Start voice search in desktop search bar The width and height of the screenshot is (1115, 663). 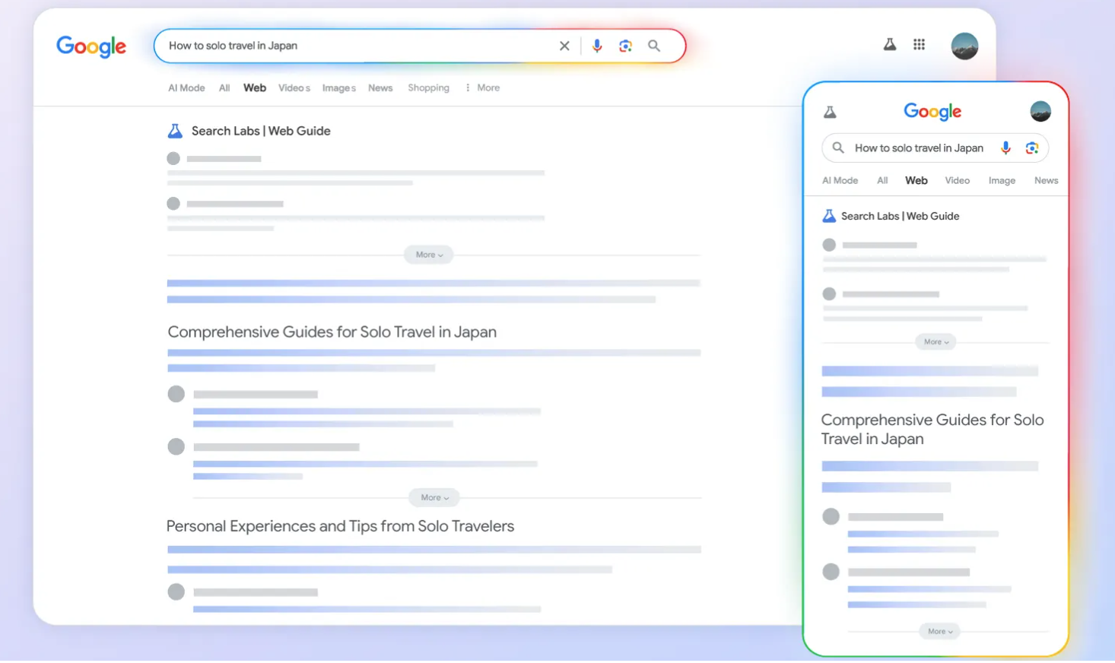click(597, 46)
